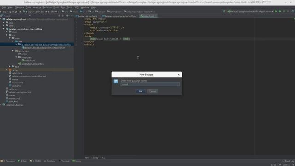The width and height of the screenshot is (295, 166).
Task: Open the Tools menu
Action: [70, 7]
